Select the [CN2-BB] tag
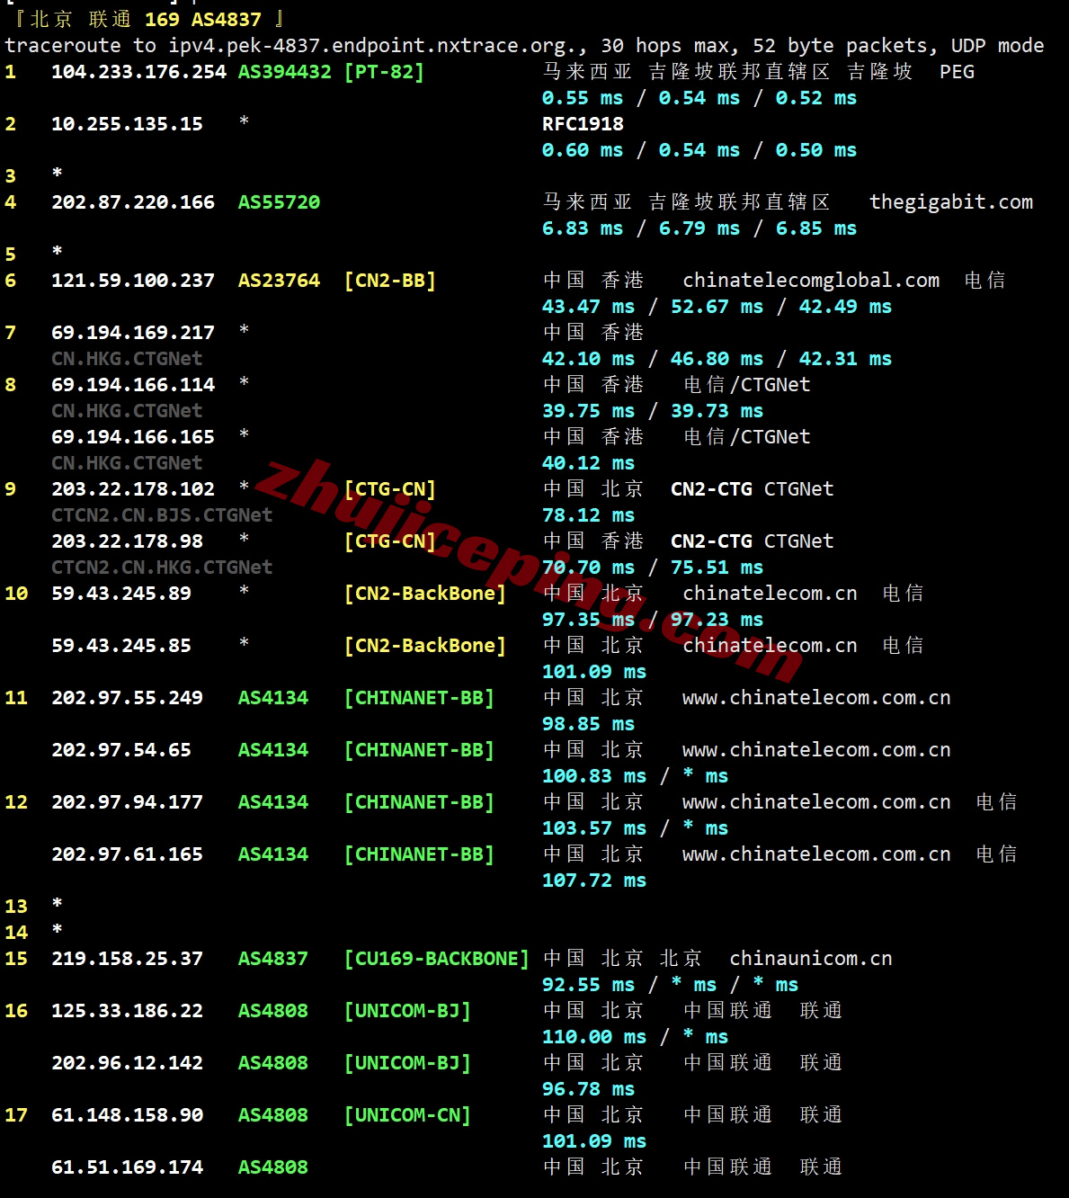This screenshot has width=1069, height=1198. tap(390, 281)
